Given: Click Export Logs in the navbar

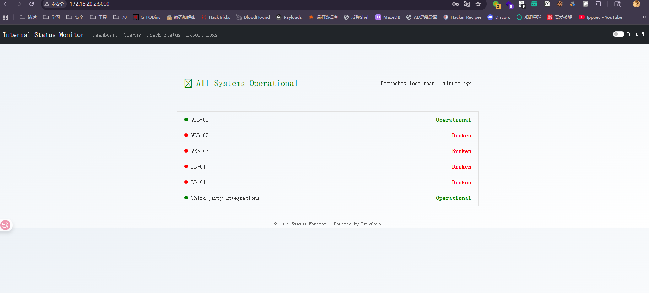Looking at the screenshot, I should pos(202,35).
